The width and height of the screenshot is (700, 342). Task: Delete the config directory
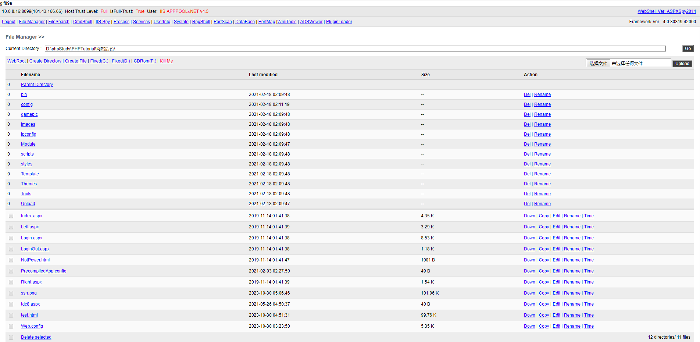coord(527,104)
